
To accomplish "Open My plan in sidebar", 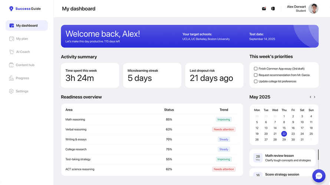I will (22, 39).
